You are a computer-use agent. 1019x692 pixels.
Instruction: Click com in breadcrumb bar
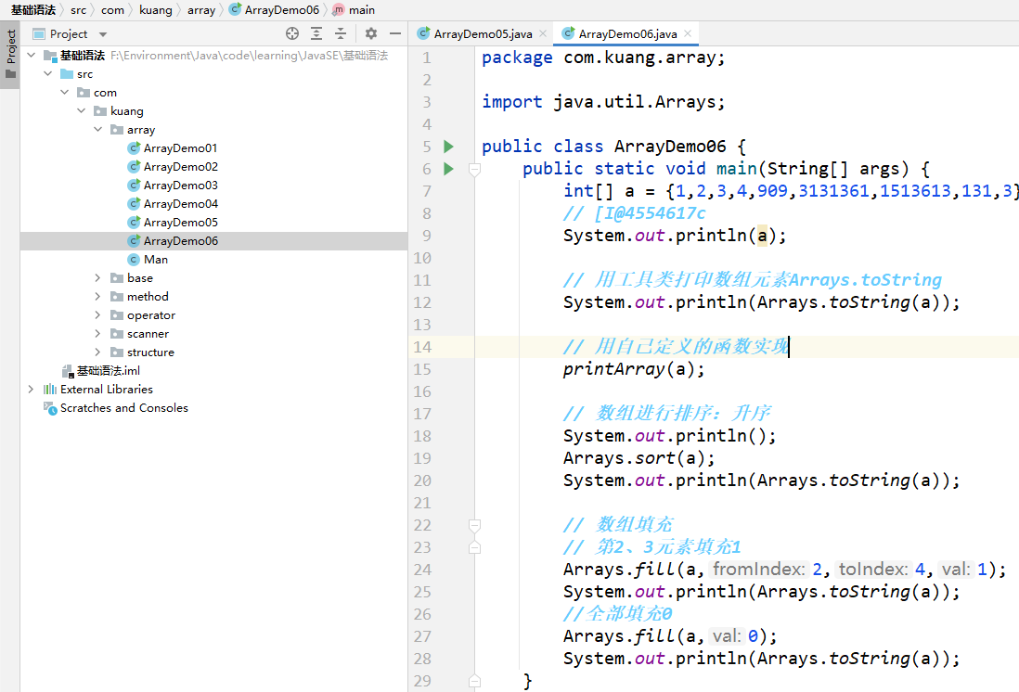(112, 10)
